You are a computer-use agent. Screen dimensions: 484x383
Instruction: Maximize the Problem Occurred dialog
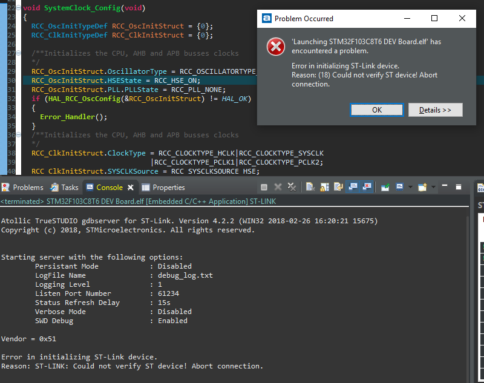434,18
